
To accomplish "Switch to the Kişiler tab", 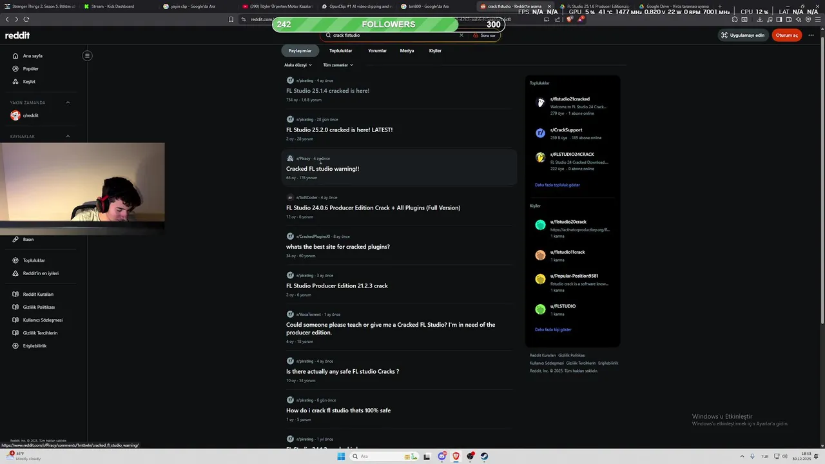I will [x=435, y=51].
